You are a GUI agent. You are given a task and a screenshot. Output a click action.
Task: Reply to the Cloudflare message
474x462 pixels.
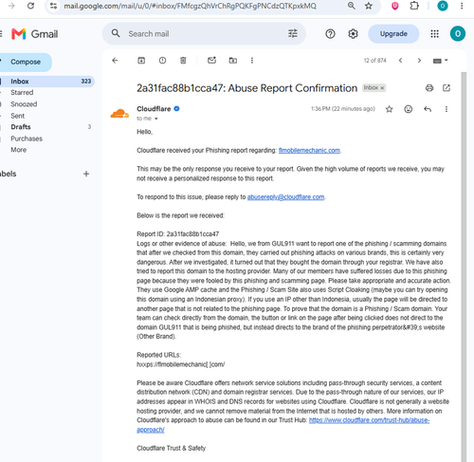(x=428, y=109)
